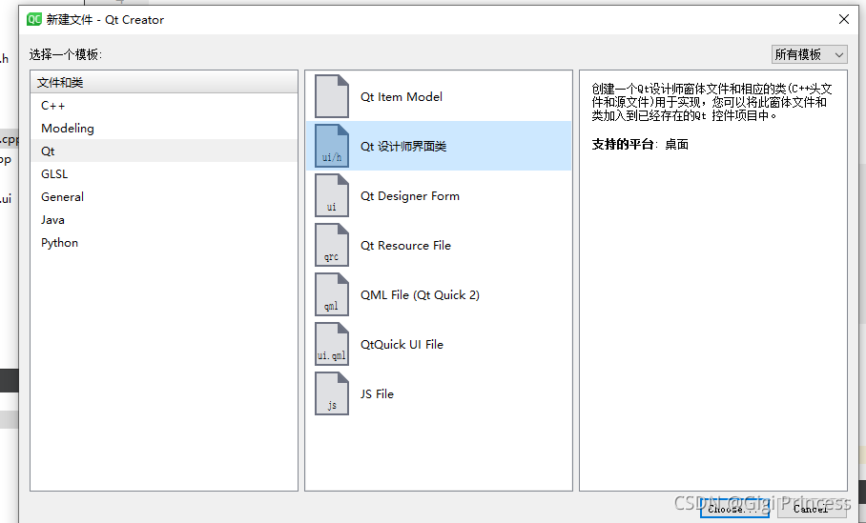Viewport: 866px width, 523px height.
Task: Click the 文件和类 header
Action: click(163, 82)
